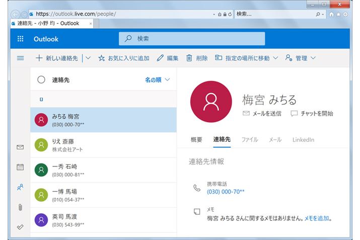Screen dimensions: 360x240
Task: Switch to the 概要 tab
Action: pos(196,139)
